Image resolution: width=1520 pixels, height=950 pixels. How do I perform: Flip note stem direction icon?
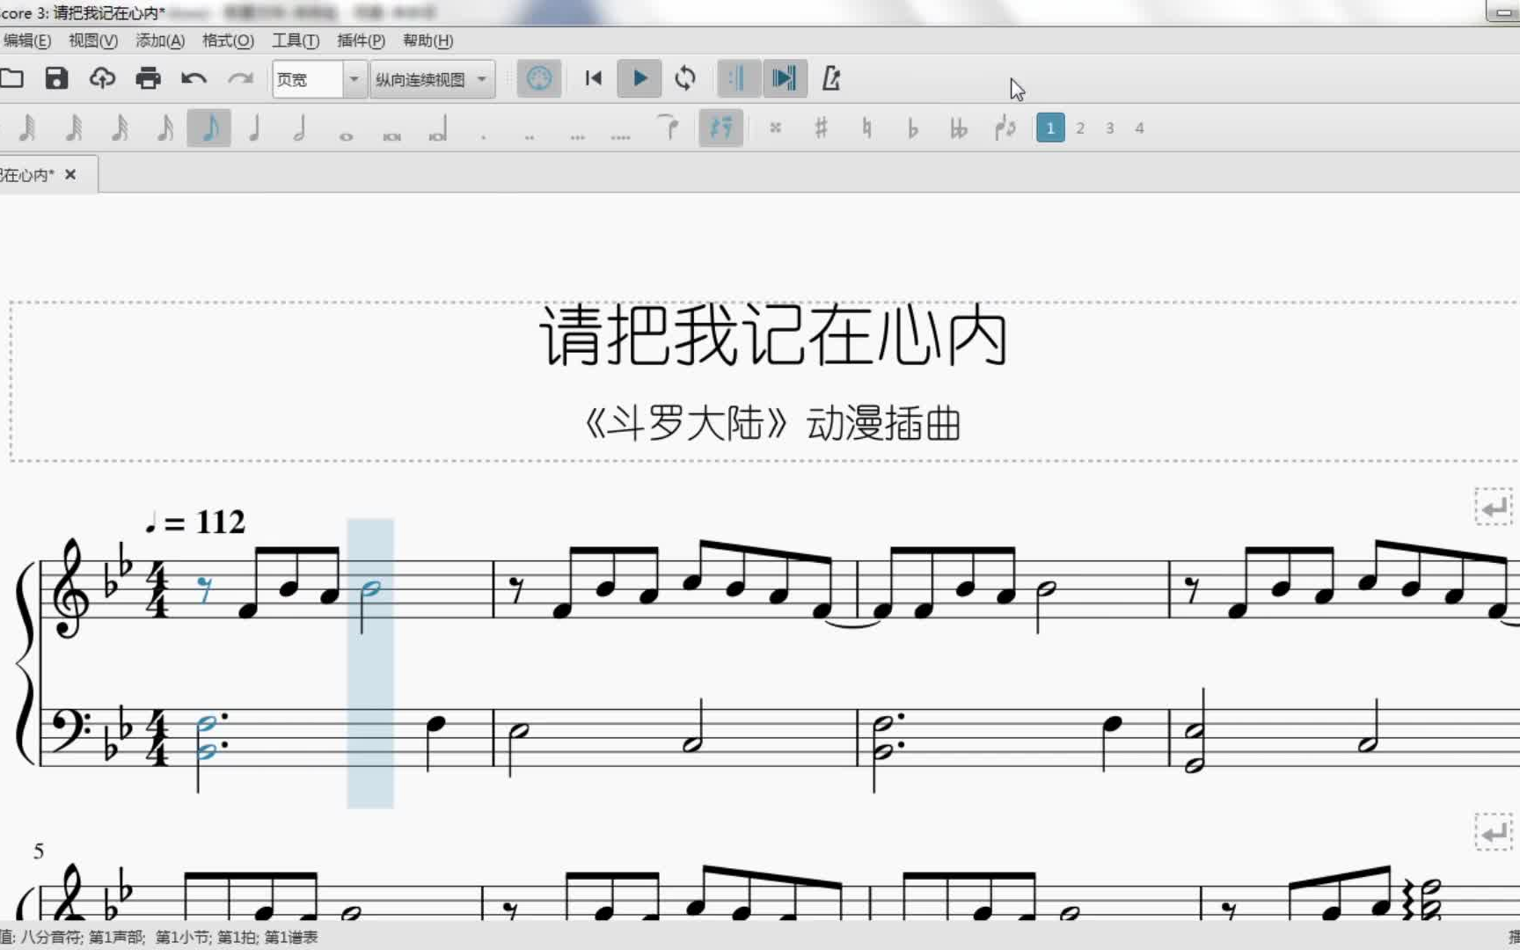click(x=1005, y=128)
